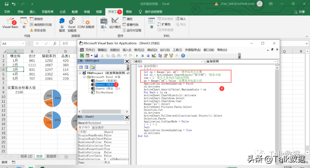Screen dimensions: 310x168
Task: Toggle VBA Design Mode icon
Action: (154, 56)
